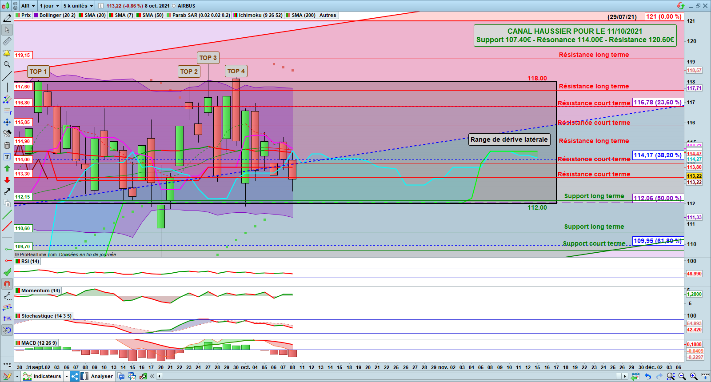Click the zoom in magnifier
711x382 pixels.
pyautogui.click(x=694, y=376)
